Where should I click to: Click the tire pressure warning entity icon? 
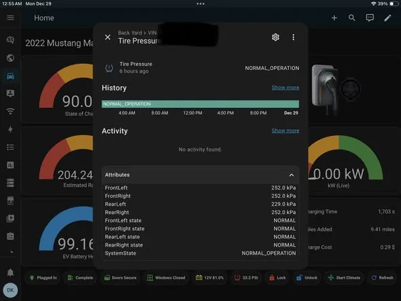(x=109, y=68)
